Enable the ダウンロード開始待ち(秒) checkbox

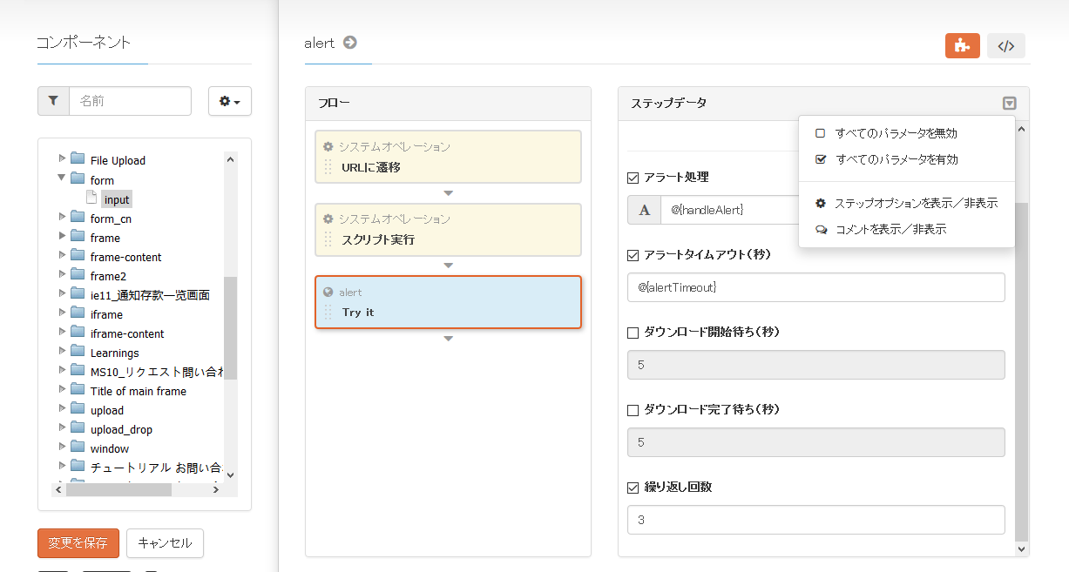[x=633, y=333]
